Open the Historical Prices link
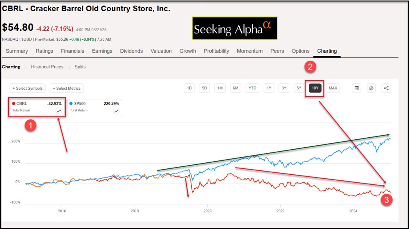 (x=47, y=67)
